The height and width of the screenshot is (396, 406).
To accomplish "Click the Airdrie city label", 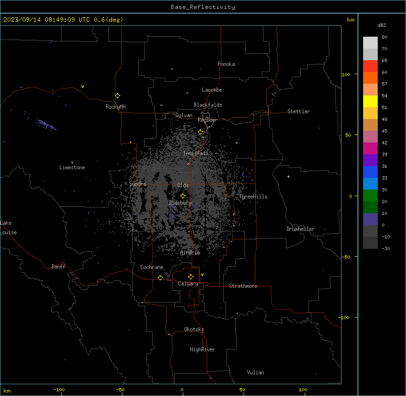I will pyautogui.click(x=190, y=253).
